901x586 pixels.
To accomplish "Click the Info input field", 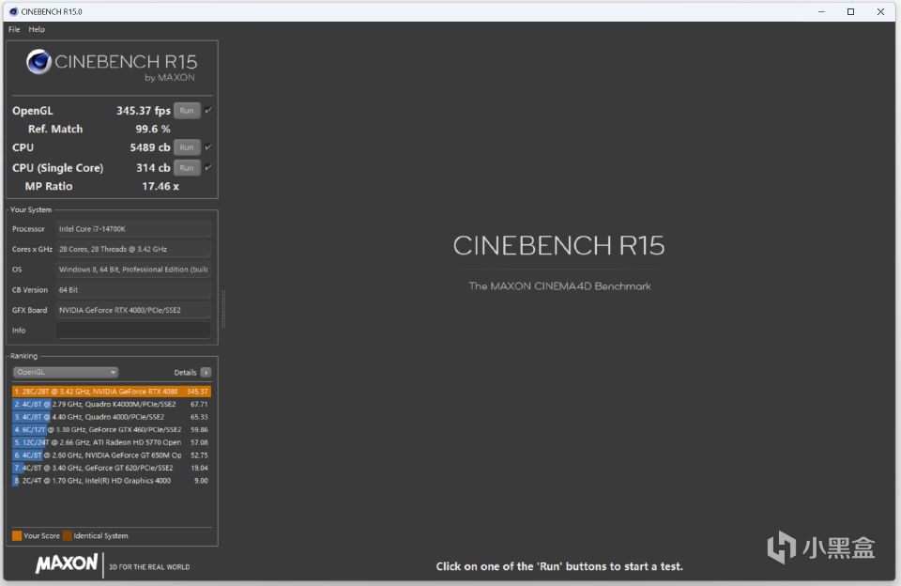I will pos(133,330).
